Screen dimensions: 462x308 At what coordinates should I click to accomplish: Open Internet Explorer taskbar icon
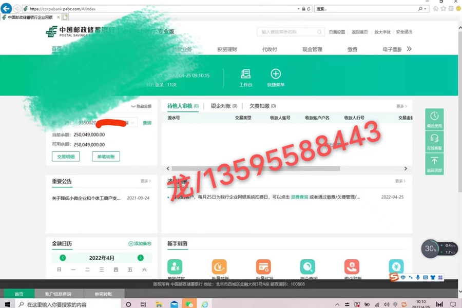click(x=204, y=304)
